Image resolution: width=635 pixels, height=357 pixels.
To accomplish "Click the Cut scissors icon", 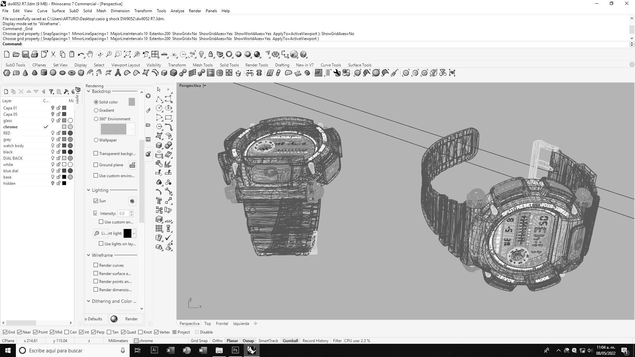I will (53, 55).
